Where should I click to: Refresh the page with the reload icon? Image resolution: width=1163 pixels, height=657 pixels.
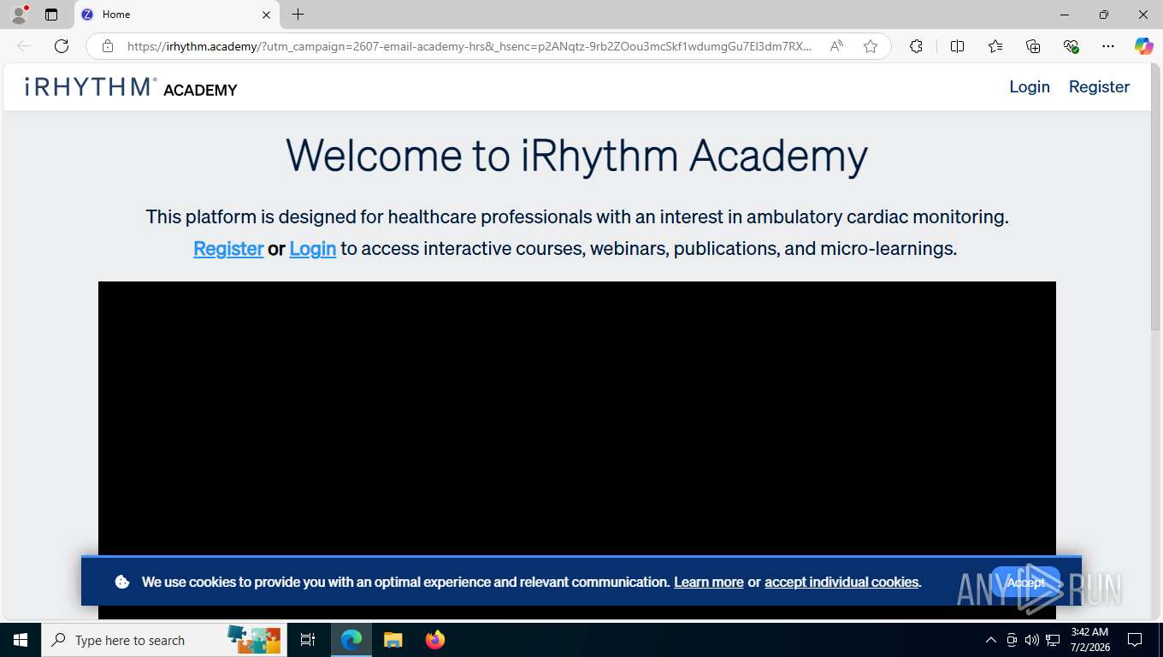click(x=62, y=46)
